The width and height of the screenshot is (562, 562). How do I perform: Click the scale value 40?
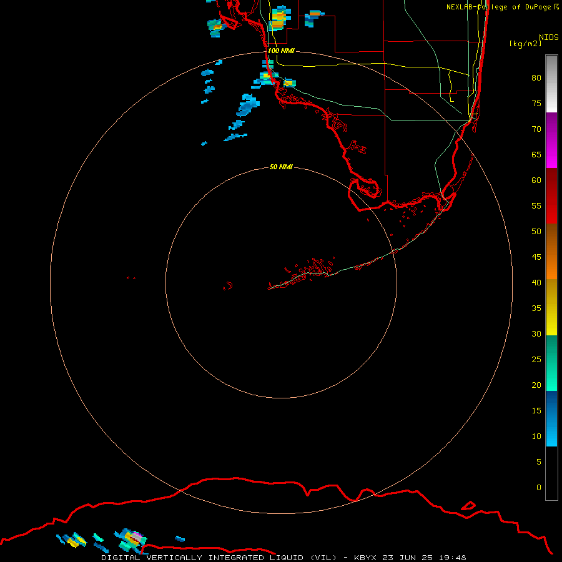click(536, 282)
